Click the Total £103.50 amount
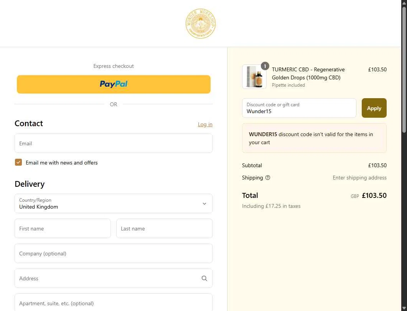The height and width of the screenshot is (311, 407). pos(374,195)
